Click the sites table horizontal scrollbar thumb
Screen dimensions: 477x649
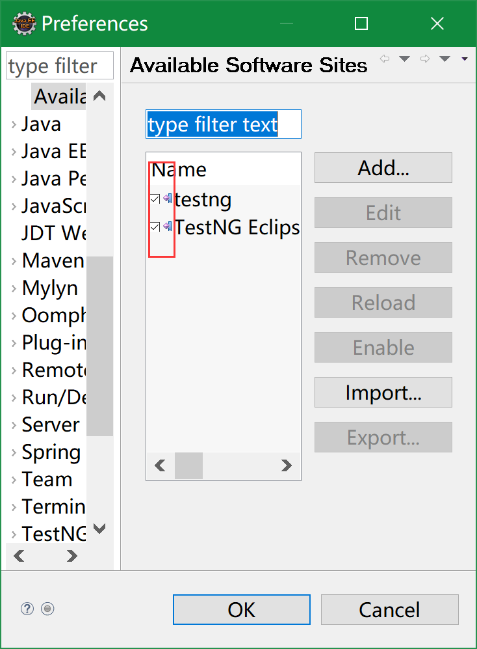pyautogui.click(x=189, y=465)
